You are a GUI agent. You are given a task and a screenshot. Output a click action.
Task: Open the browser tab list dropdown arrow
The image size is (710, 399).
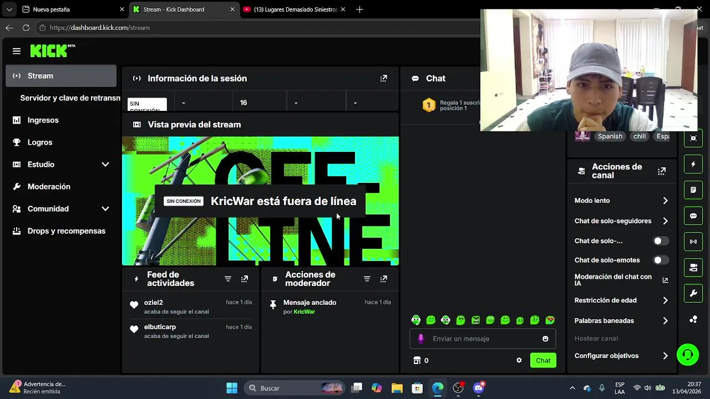[9, 9]
